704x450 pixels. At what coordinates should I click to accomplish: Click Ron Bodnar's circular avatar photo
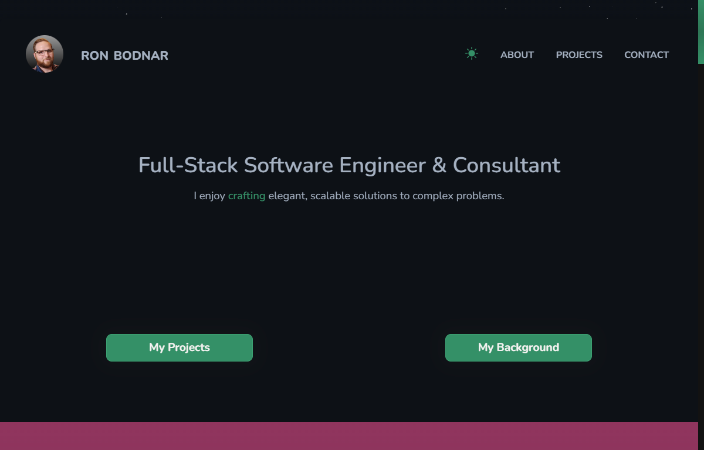[44, 53]
